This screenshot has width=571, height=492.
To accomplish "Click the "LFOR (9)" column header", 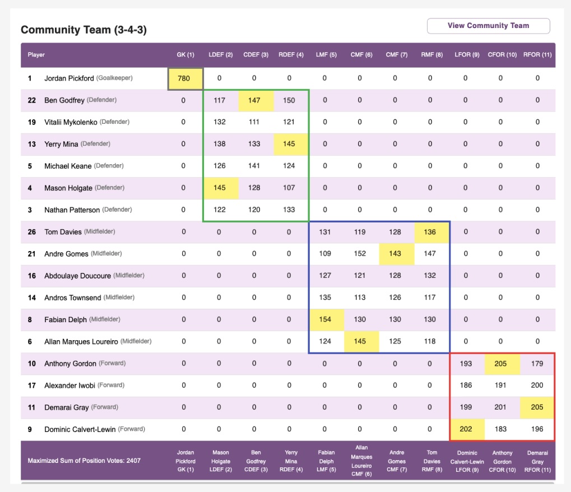I will coord(467,54).
